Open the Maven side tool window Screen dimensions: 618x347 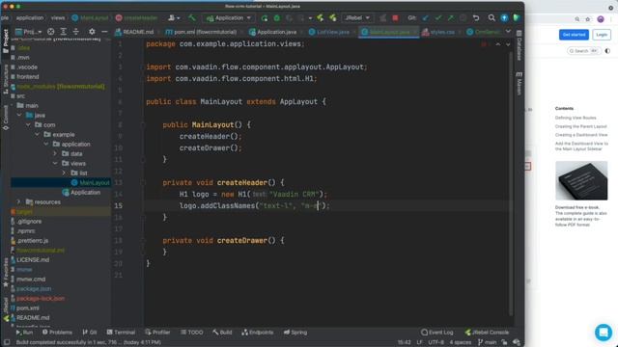[x=520, y=84]
